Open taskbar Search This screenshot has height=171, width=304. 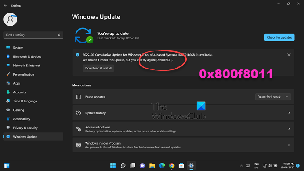(123, 166)
